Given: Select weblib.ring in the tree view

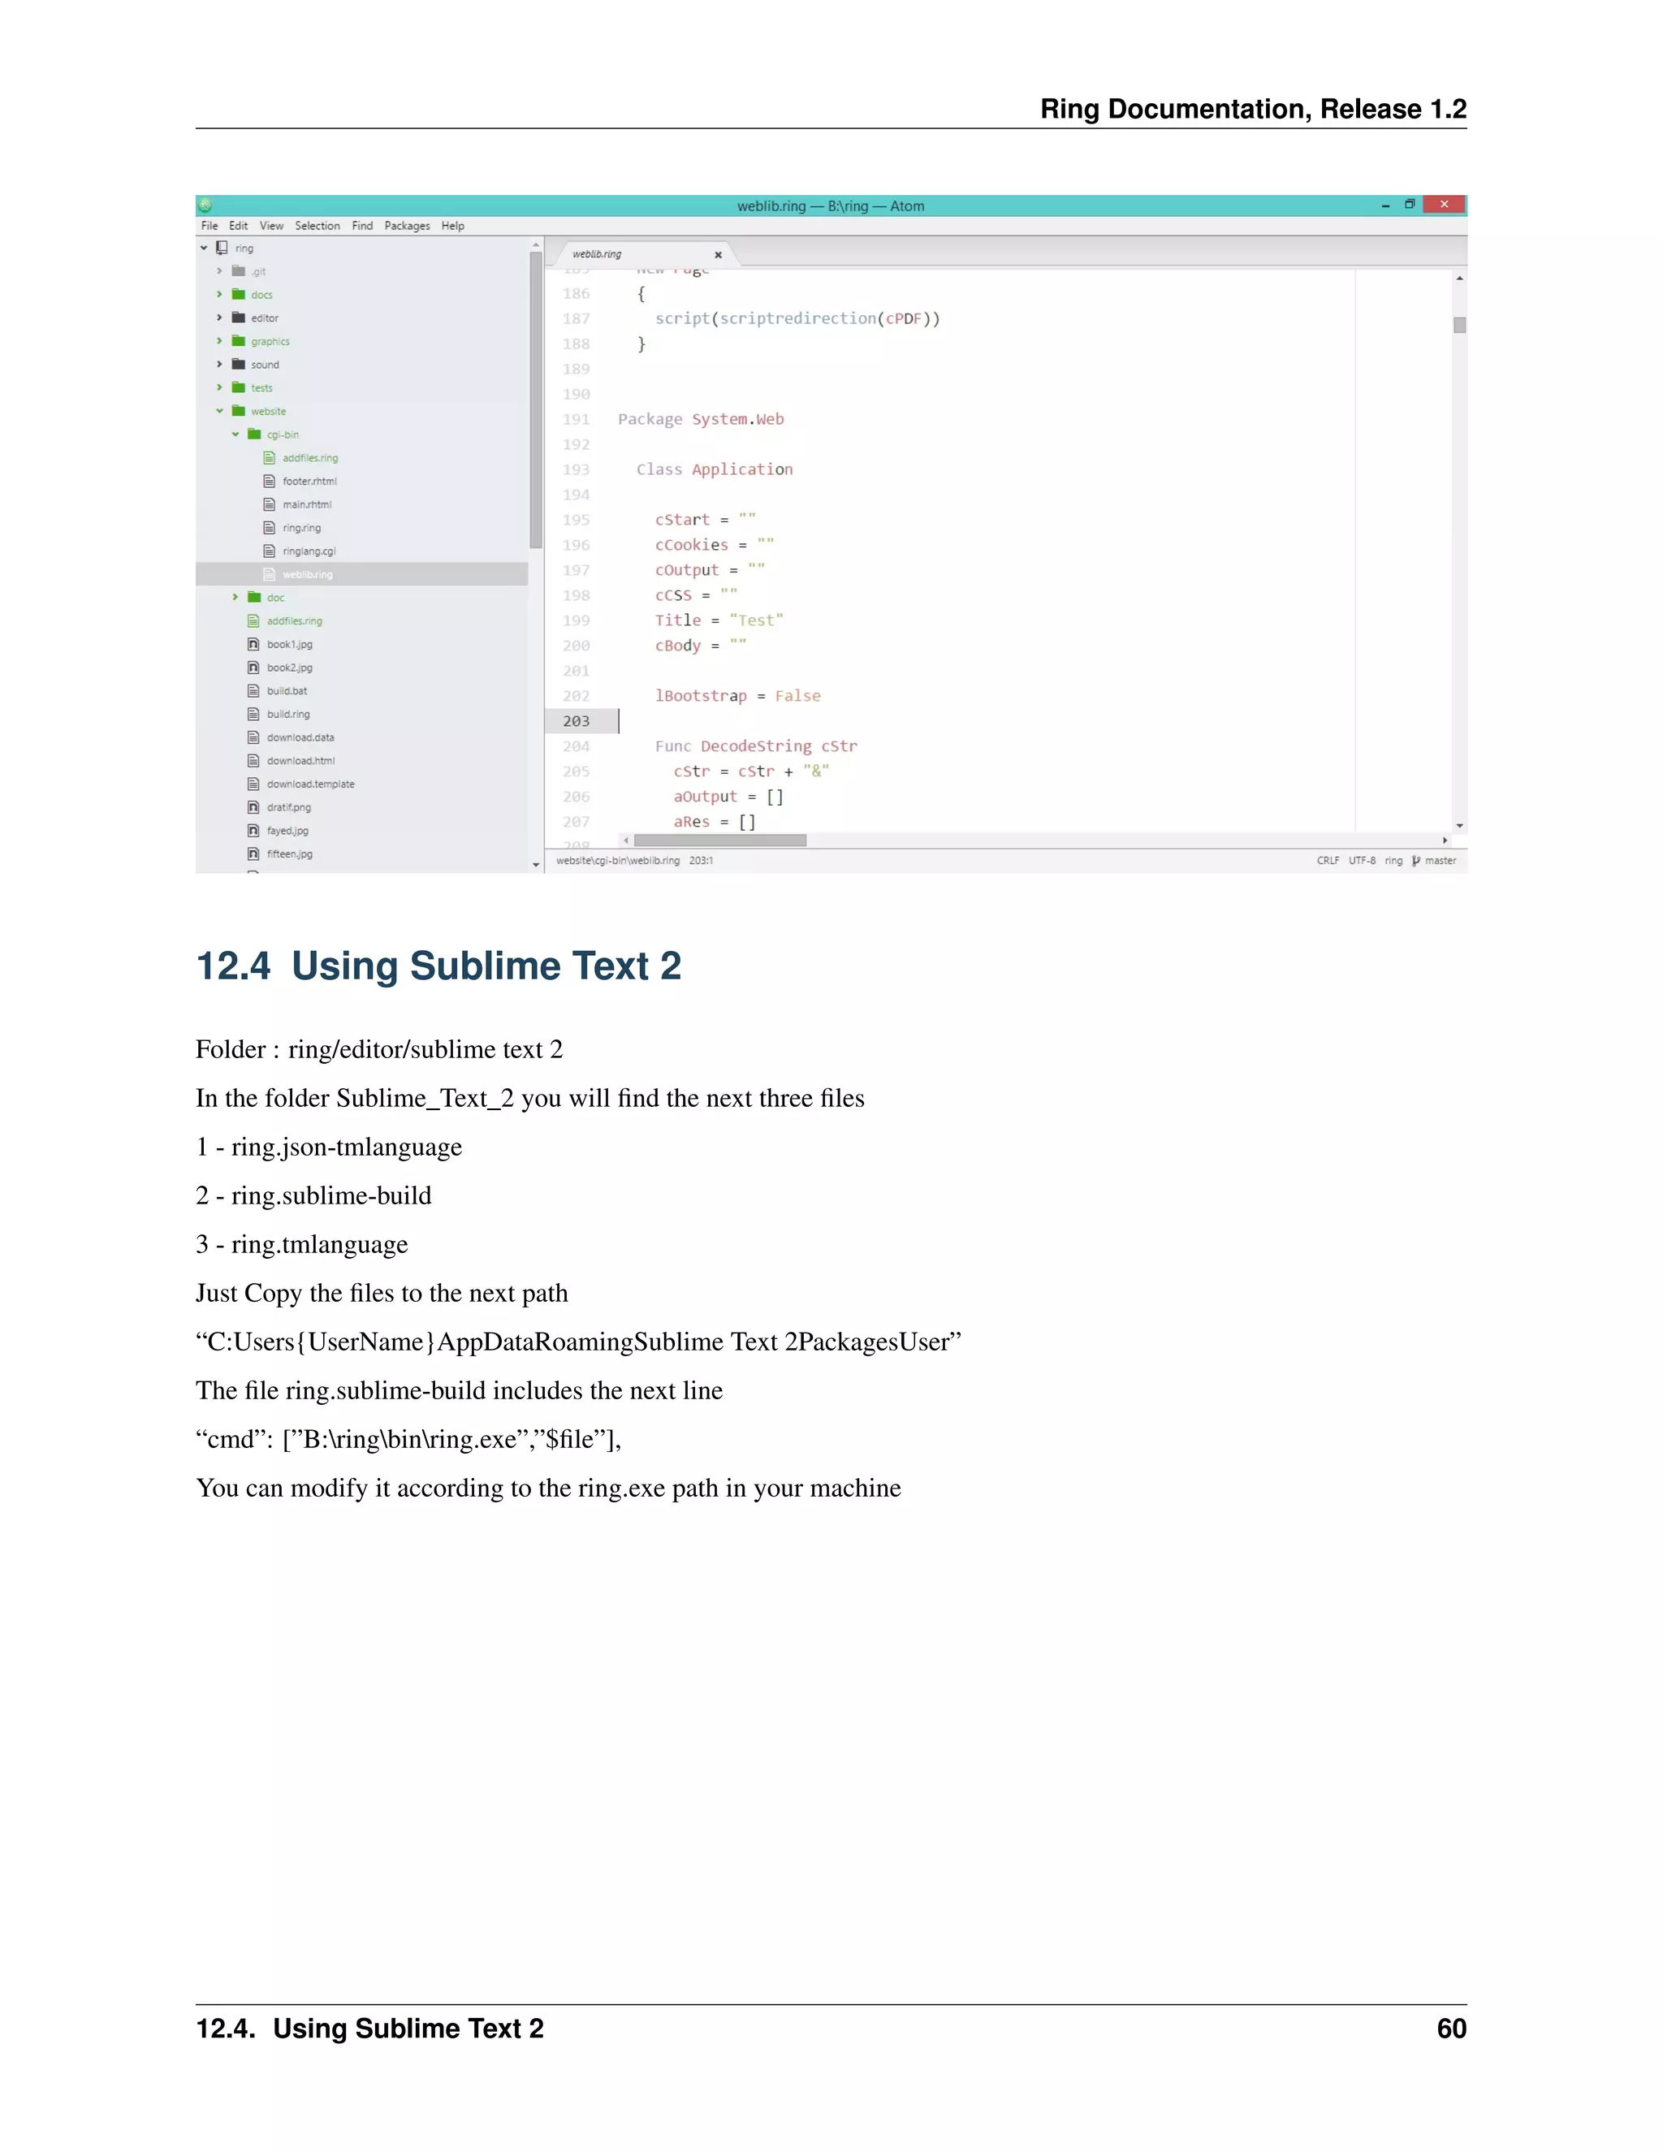Looking at the screenshot, I should [x=361, y=574].
